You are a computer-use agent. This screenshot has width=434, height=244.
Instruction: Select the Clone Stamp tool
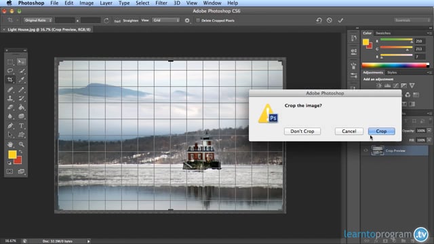(10, 98)
